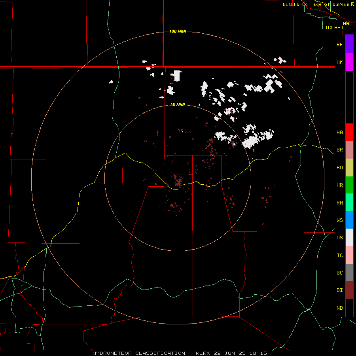The width and height of the screenshot is (356, 356).
Task: Click the WS legend label
Action: 339,220
